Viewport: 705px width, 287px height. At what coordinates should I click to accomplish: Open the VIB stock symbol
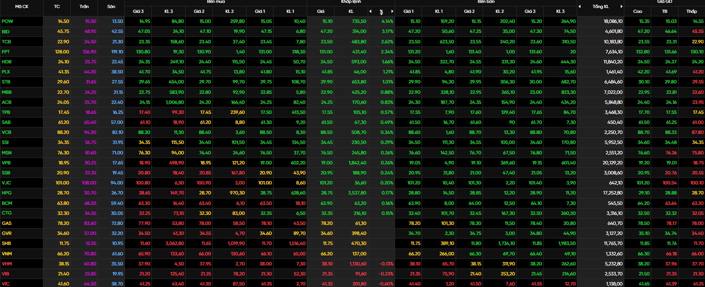[x=5, y=274]
